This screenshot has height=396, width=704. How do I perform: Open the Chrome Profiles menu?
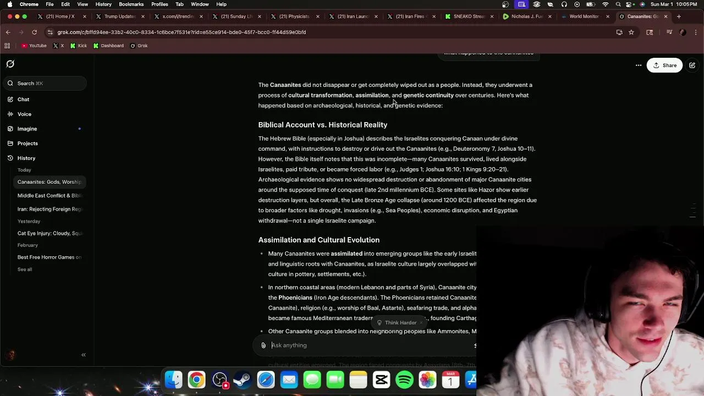pos(159,4)
